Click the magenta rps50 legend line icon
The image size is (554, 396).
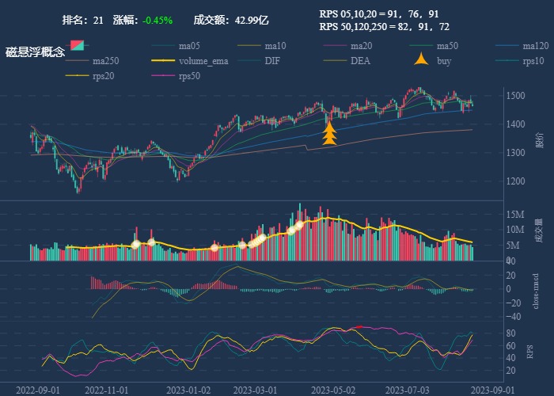[x=163, y=76]
